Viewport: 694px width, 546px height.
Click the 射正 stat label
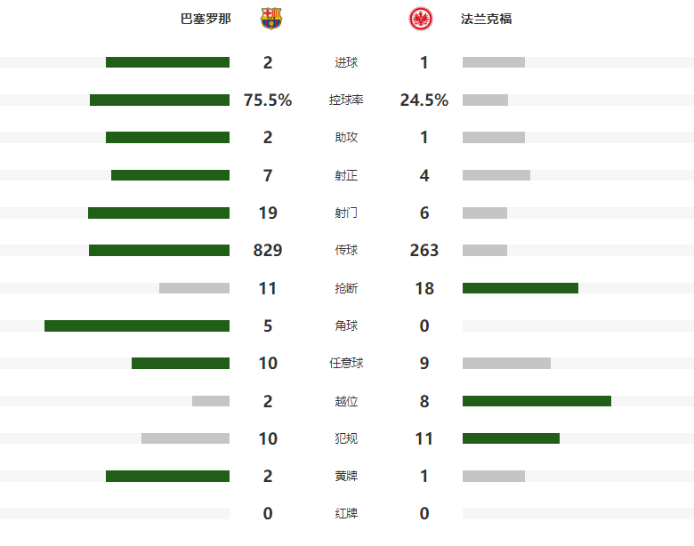coord(346,175)
